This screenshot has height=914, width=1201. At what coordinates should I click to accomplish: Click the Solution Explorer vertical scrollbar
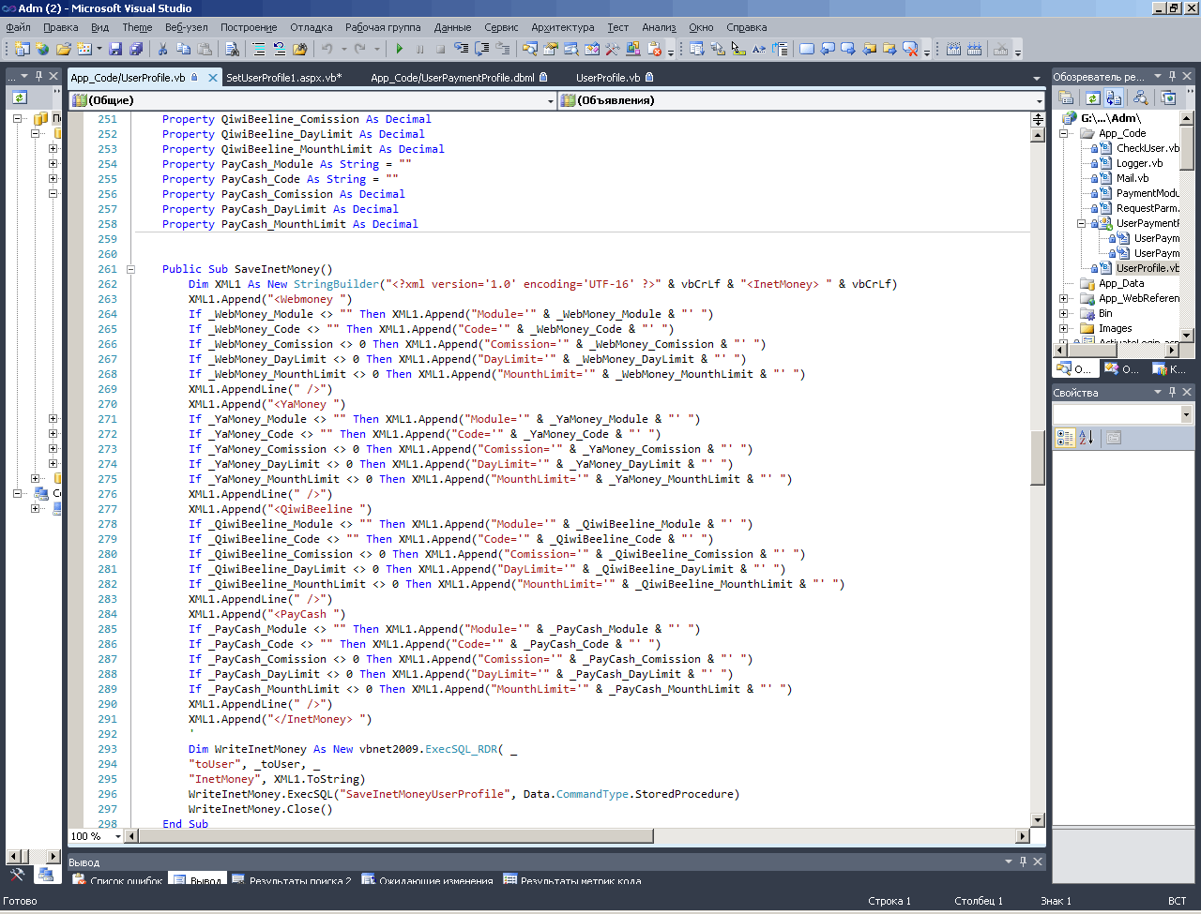click(x=1186, y=225)
